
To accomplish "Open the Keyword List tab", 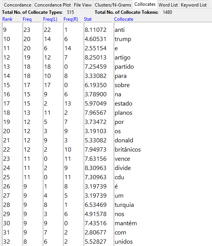I will 194,5.
